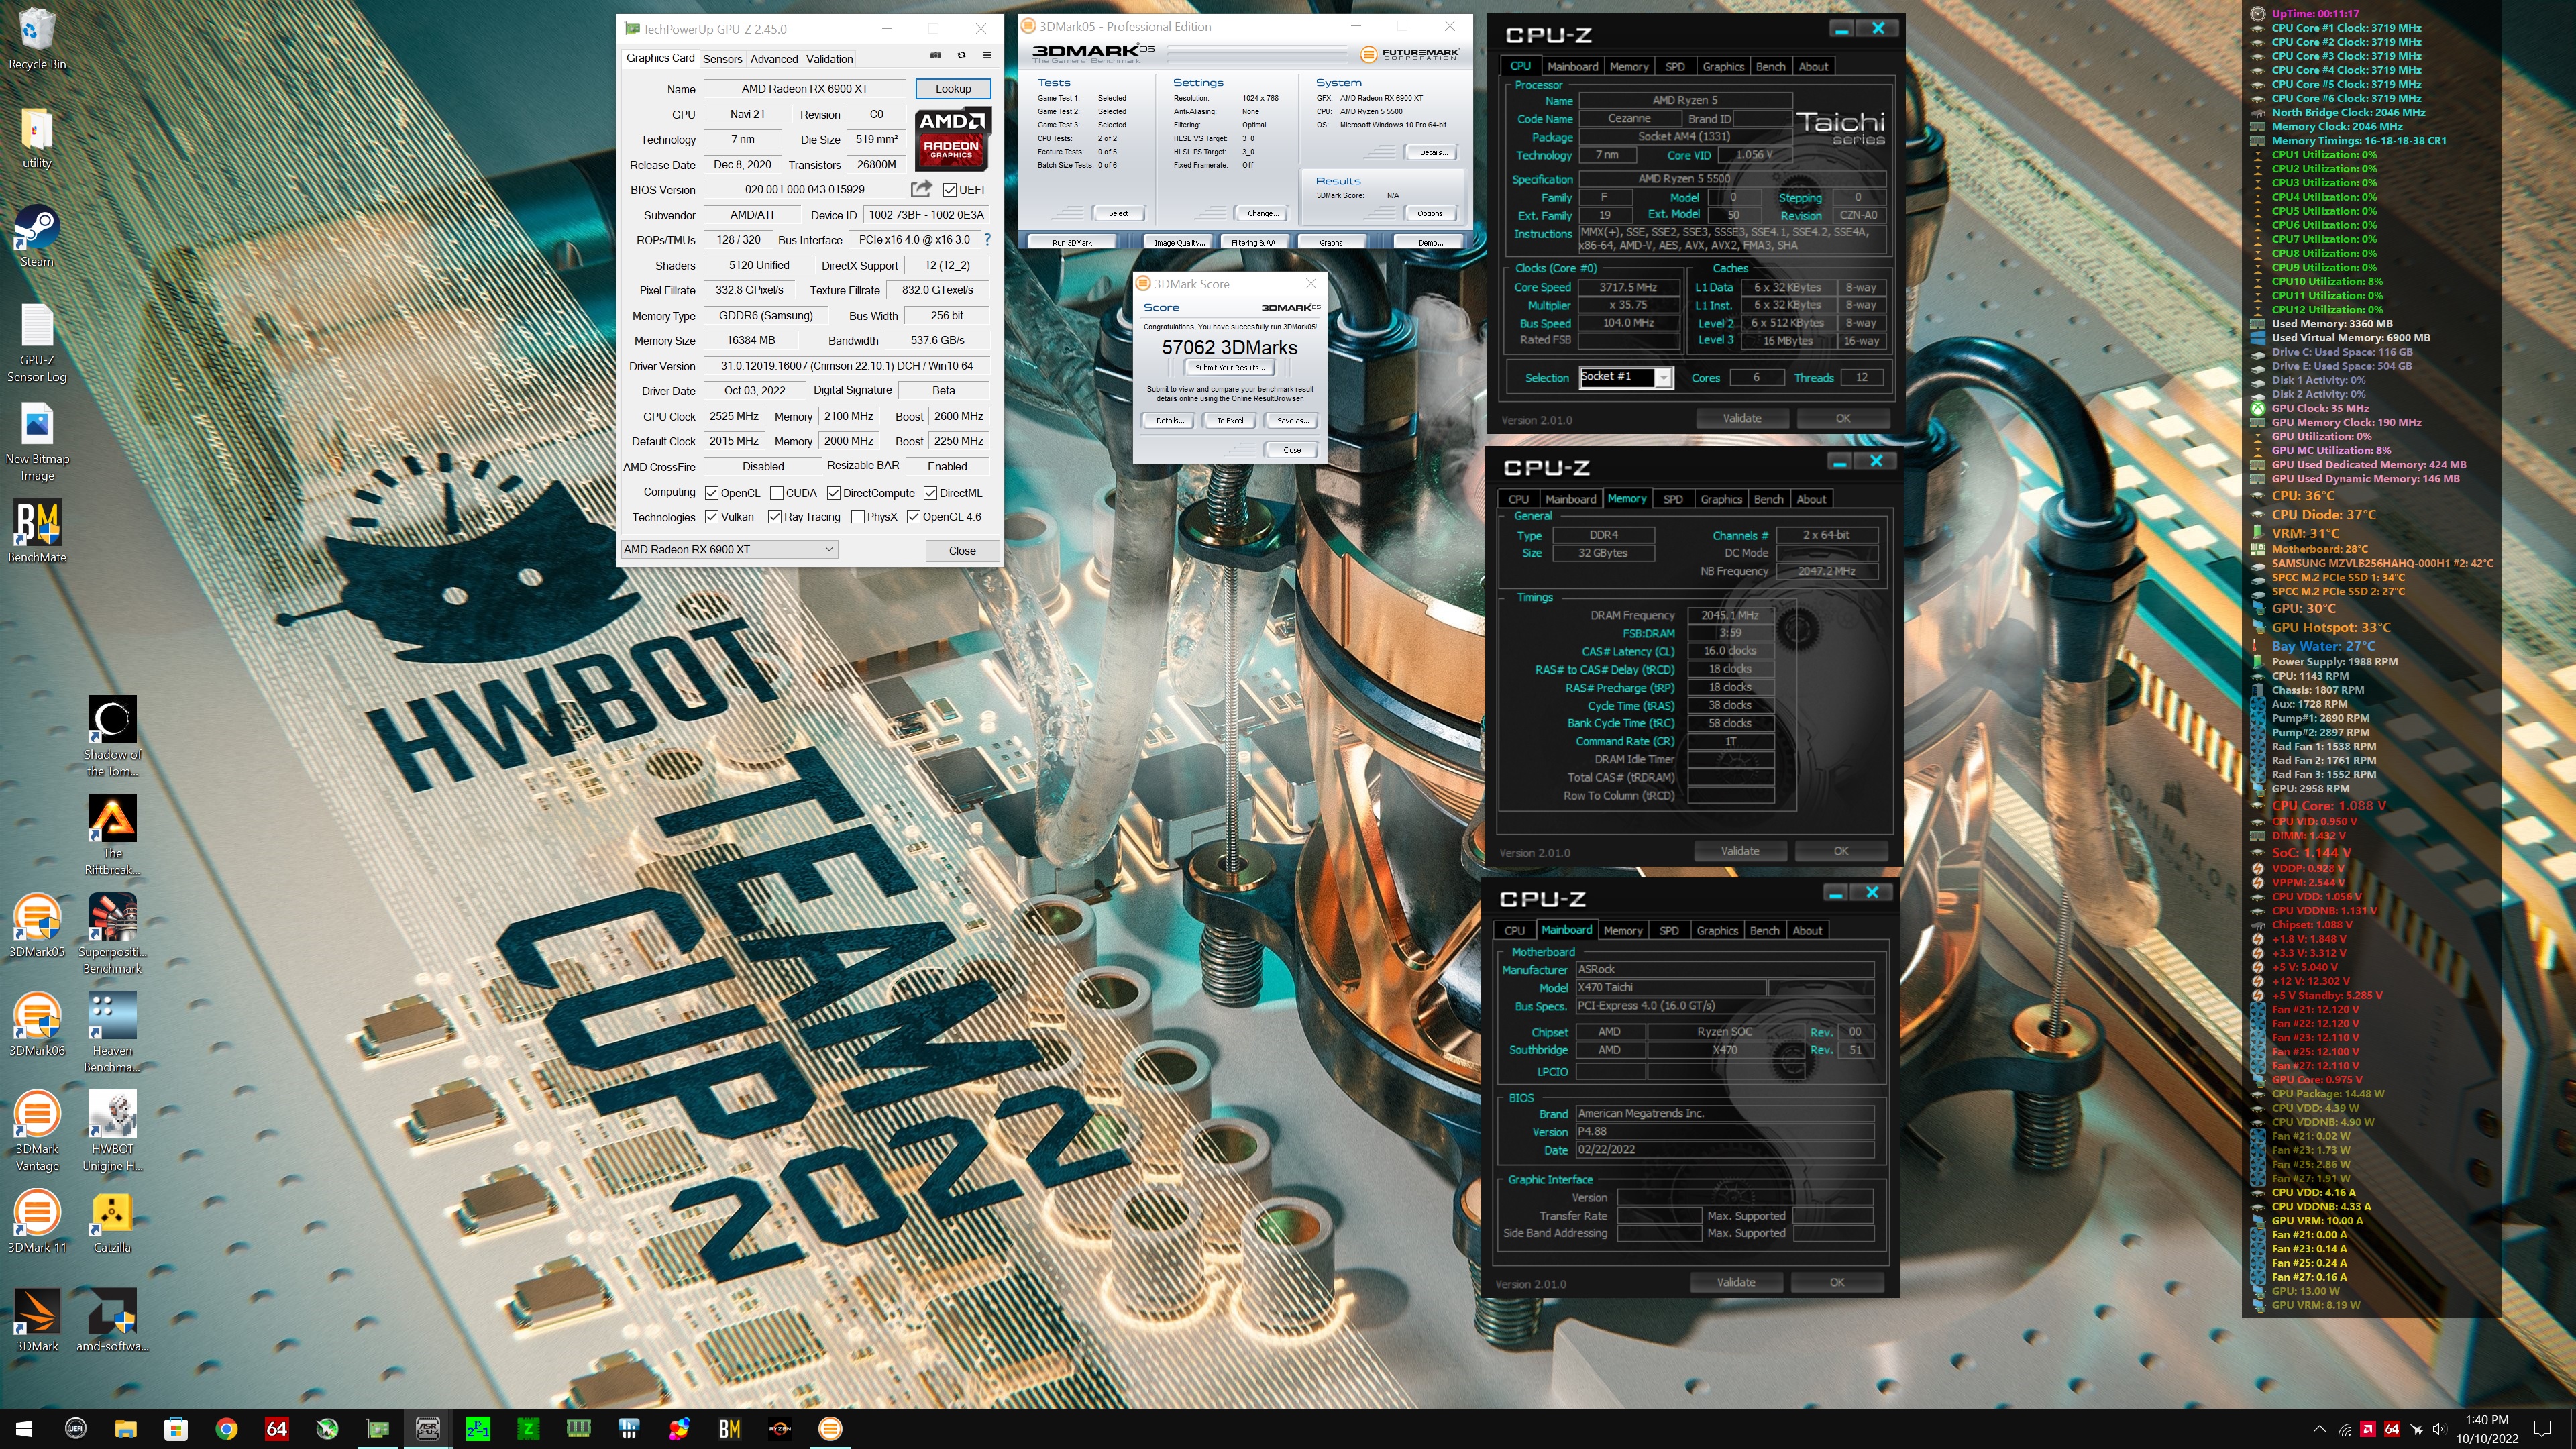Viewport: 2576px width, 1449px height.
Task: Launch 3DMark Vantage desktop shortcut
Action: click(x=37, y=1131)
